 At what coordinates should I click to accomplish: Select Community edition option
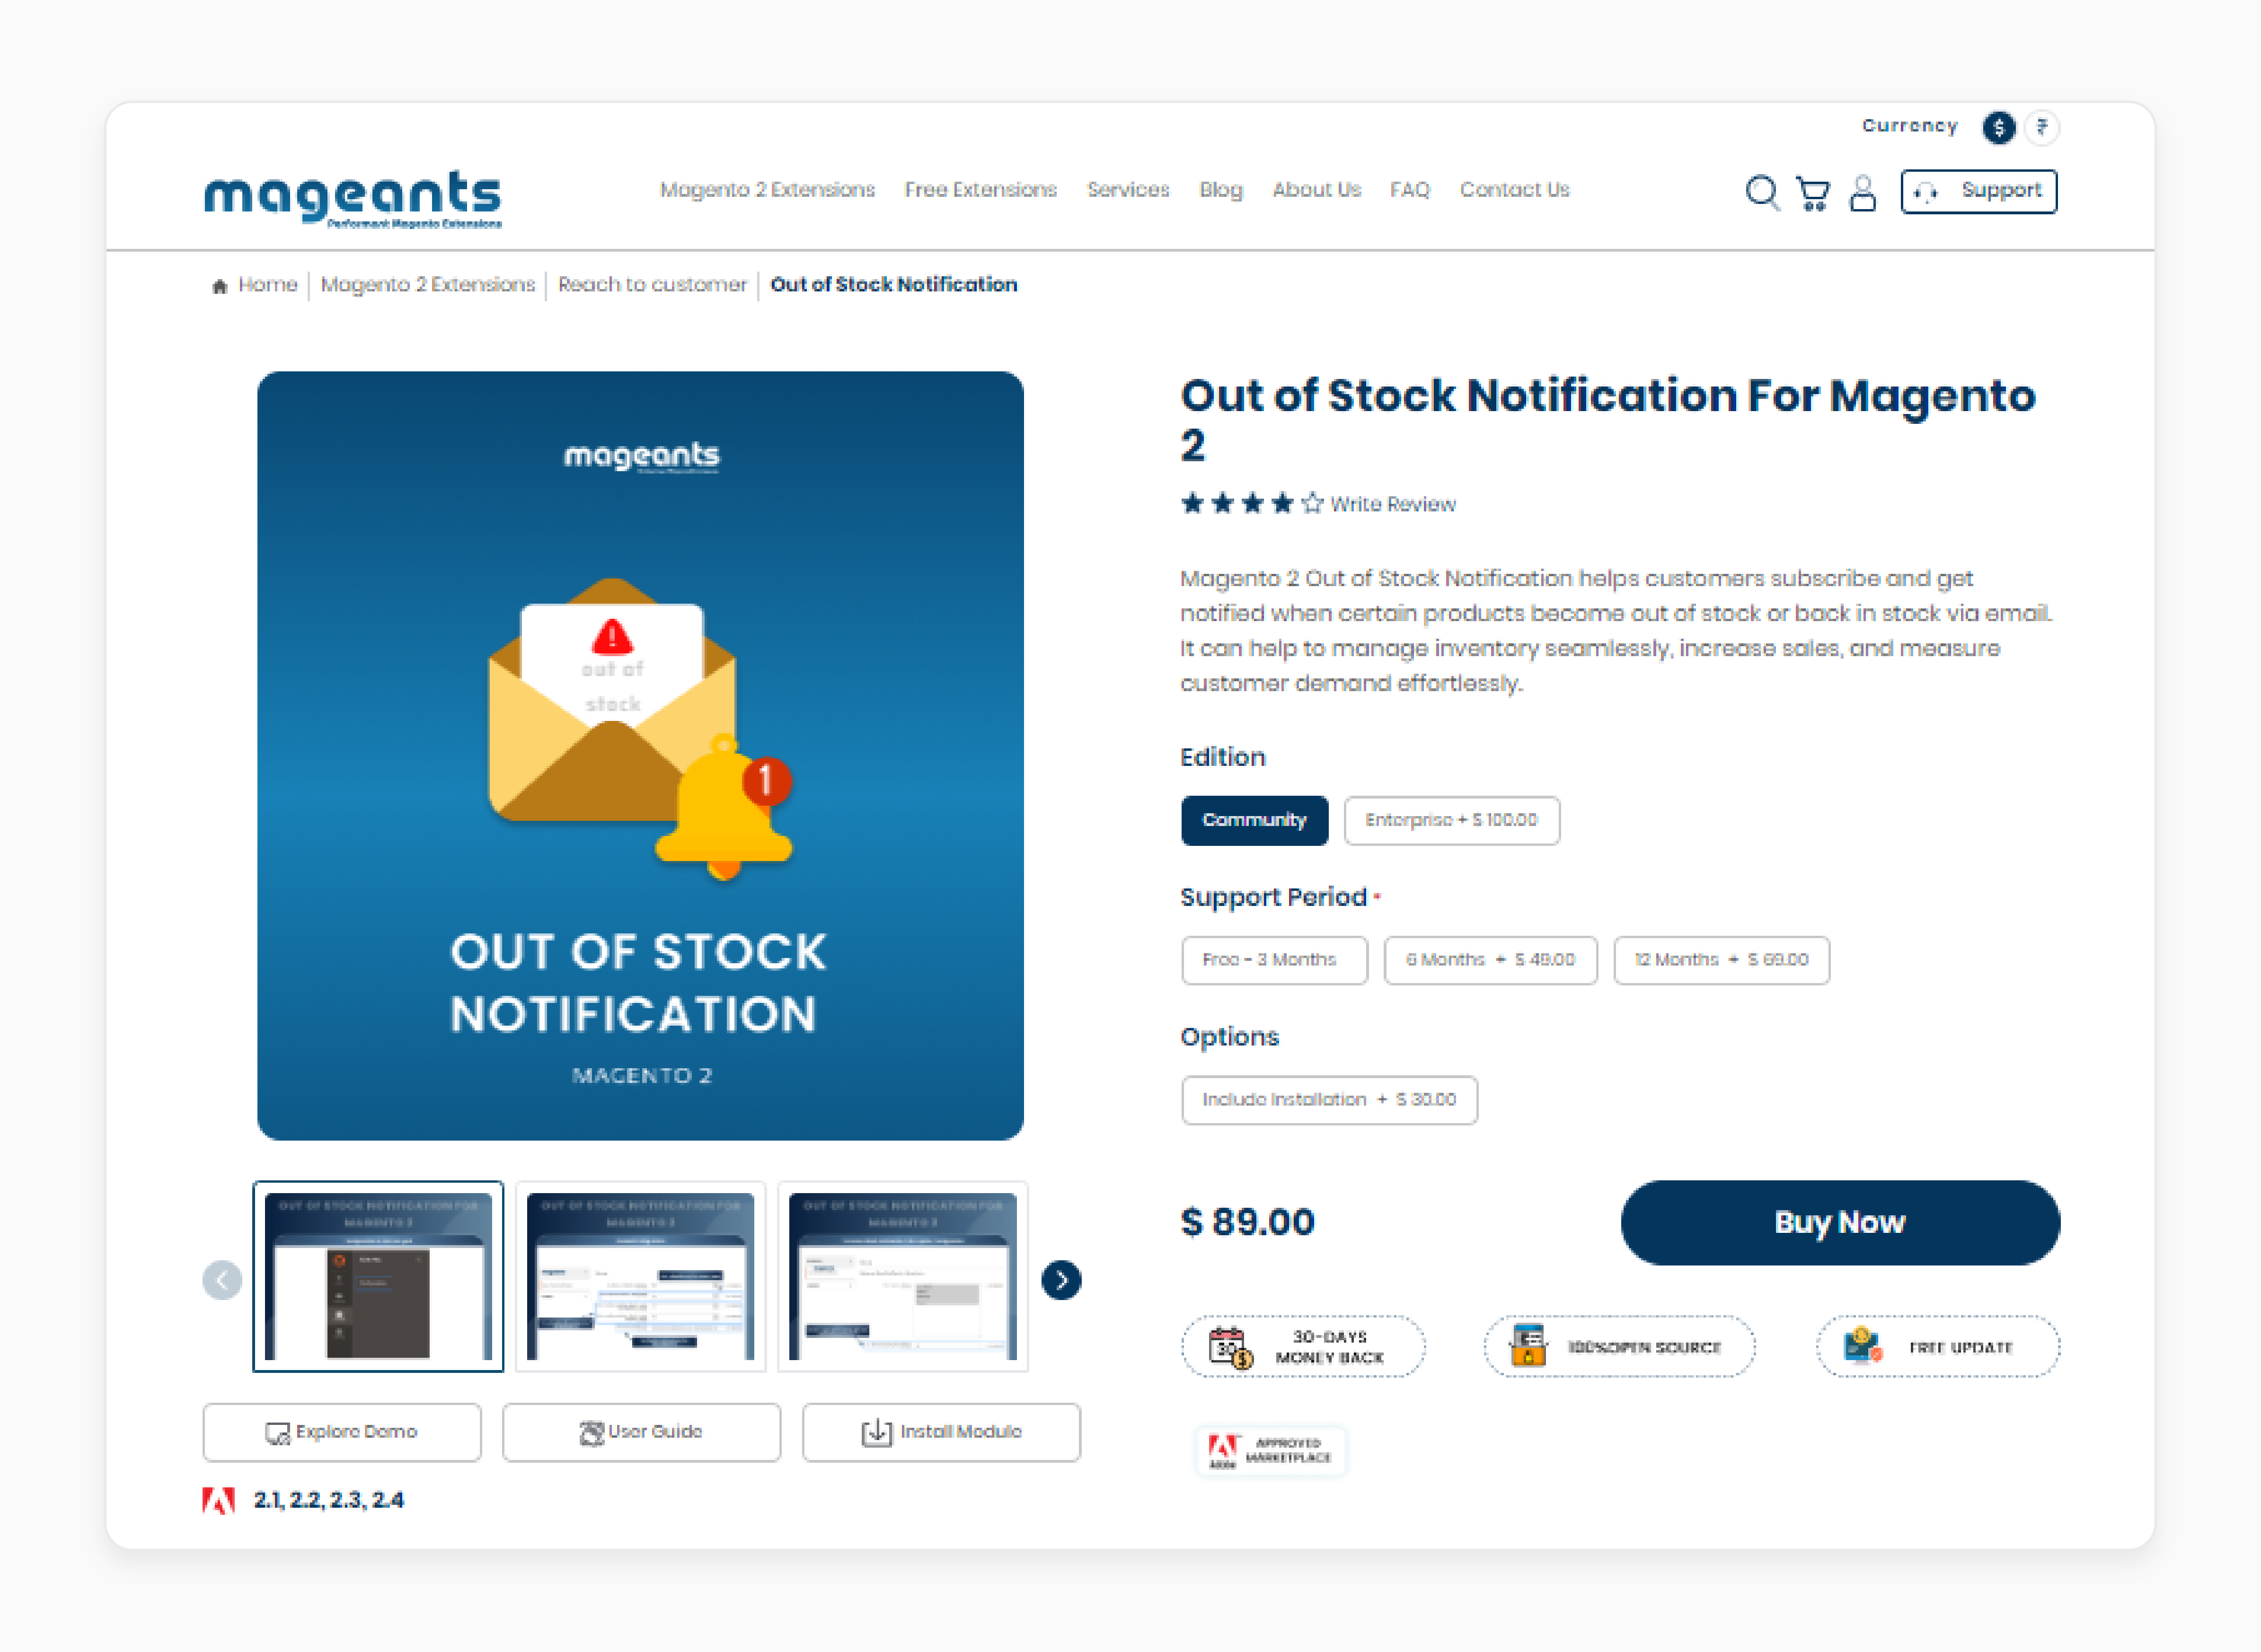coord(1254,820)
